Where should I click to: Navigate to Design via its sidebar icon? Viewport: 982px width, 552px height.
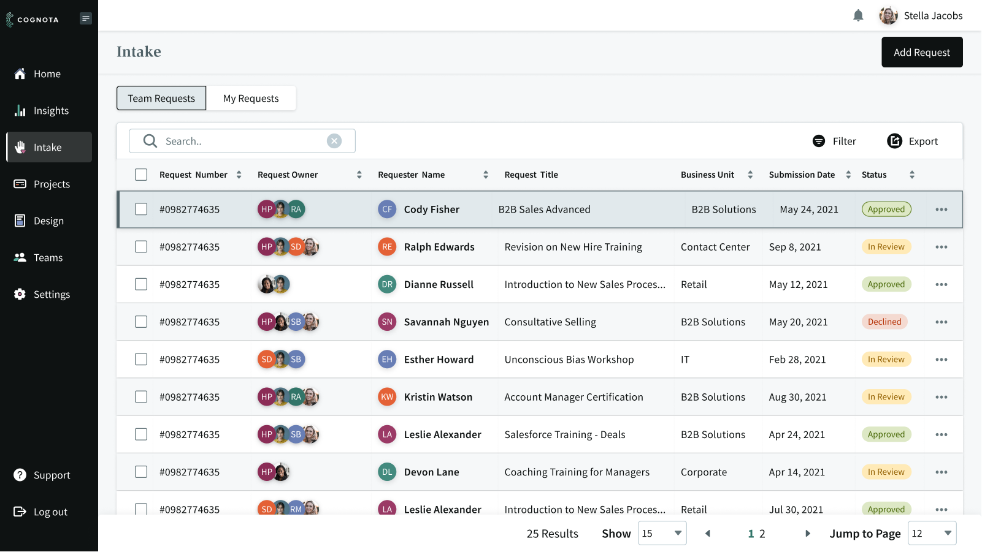click(20, 221)
